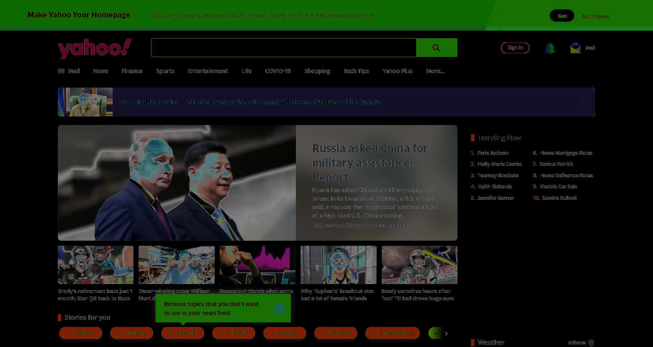This screenshot has height=347, width=653.
Task: Toggle the US News topic chip
Action: tap(132, 333)
